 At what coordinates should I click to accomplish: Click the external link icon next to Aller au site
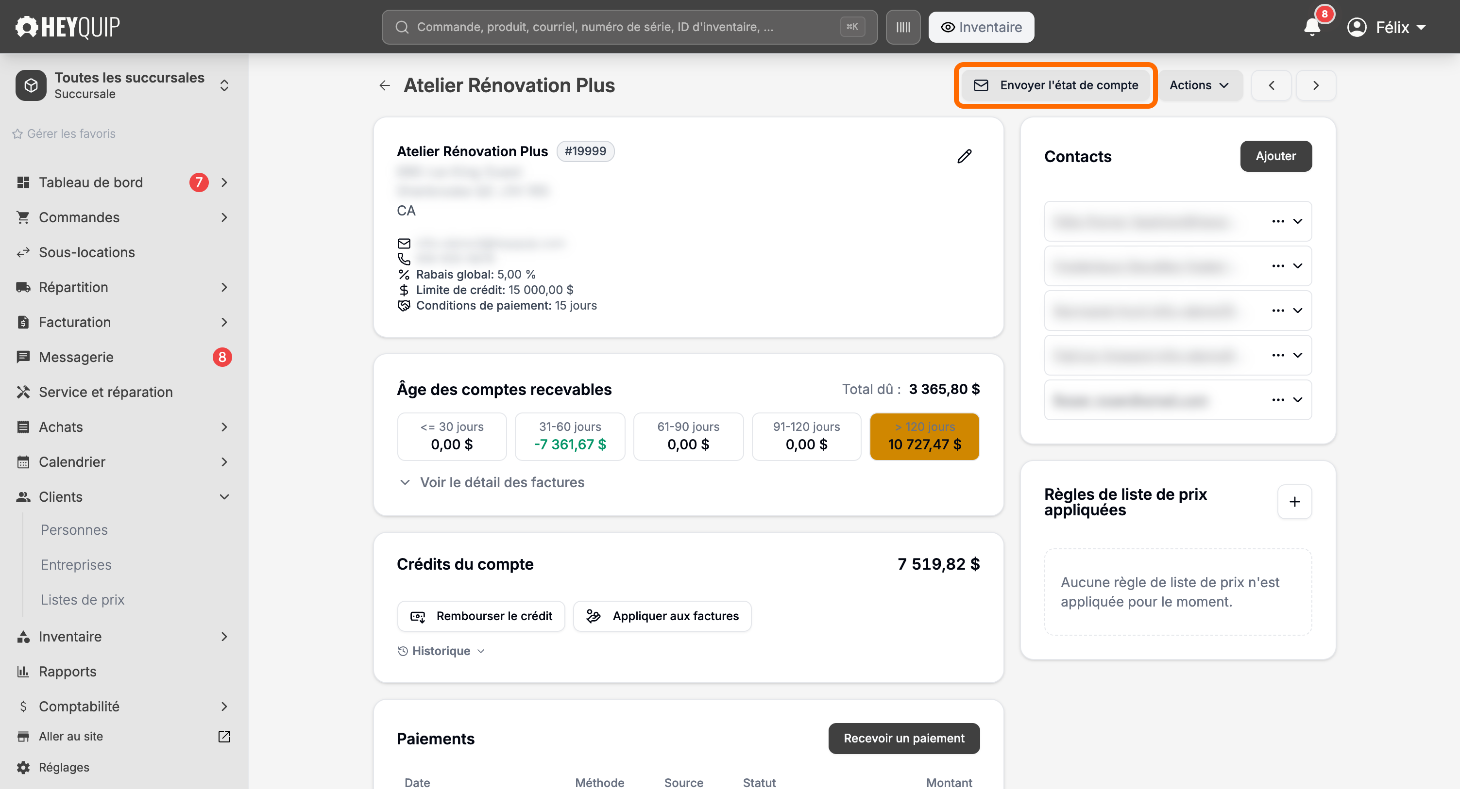point(224,736)
